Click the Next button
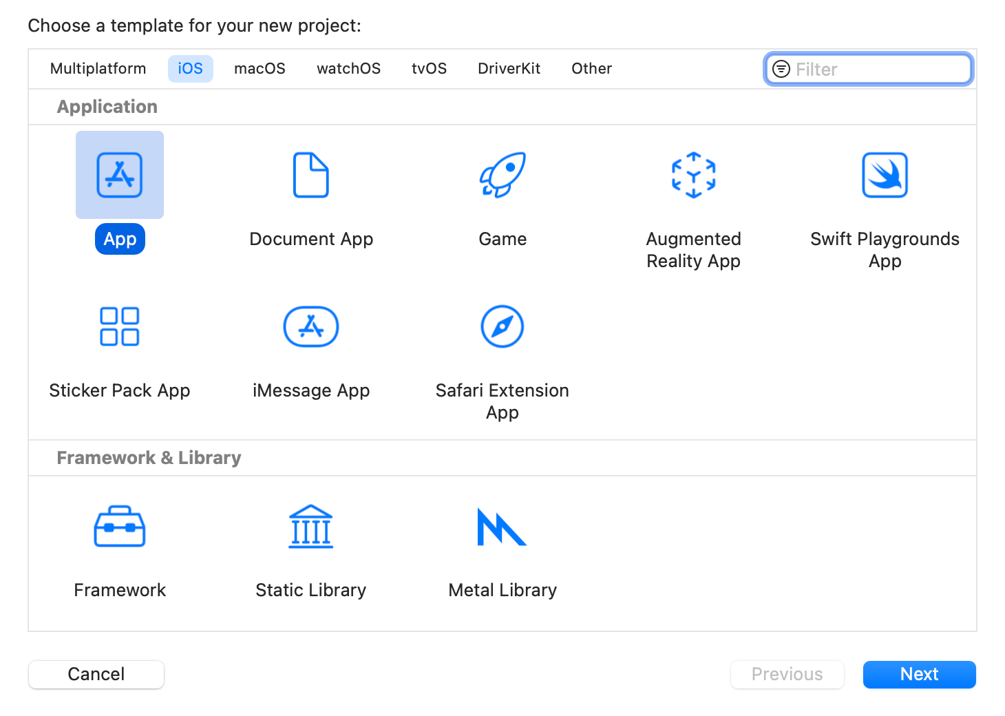Screen dimensions: 1005x716 click(x=920, y=674)
